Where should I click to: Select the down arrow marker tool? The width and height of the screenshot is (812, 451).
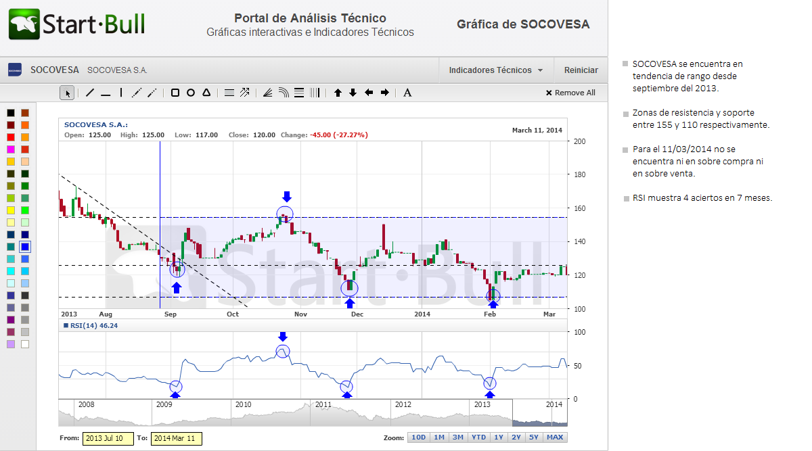pyautogui.click(x=353, y=93)
